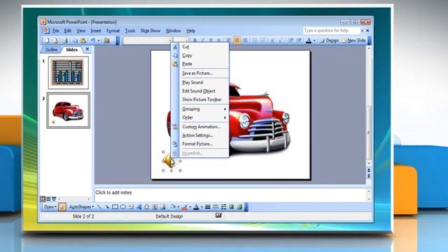Open the Insert menu

96,31
